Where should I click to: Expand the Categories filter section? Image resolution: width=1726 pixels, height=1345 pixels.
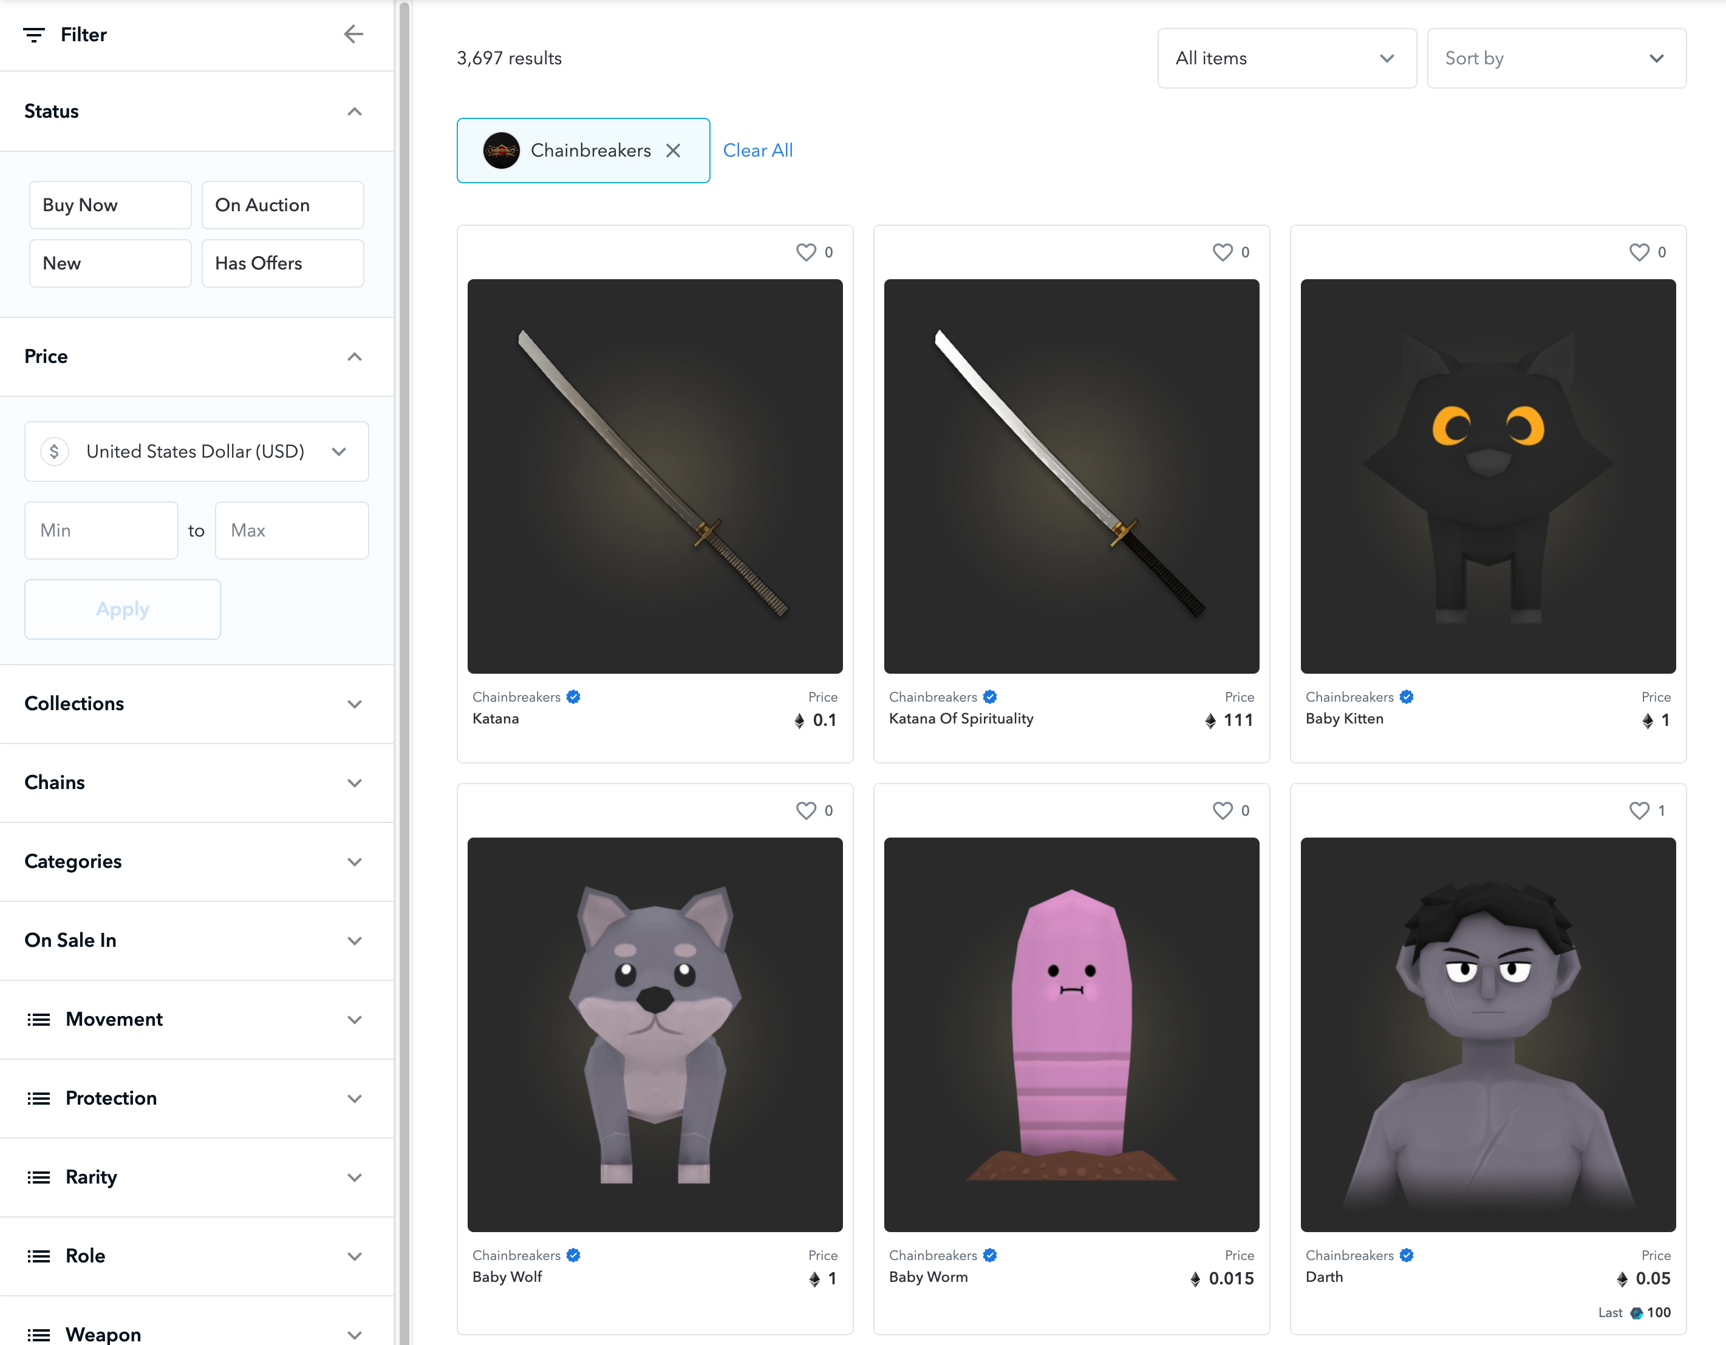pos(197,862)
